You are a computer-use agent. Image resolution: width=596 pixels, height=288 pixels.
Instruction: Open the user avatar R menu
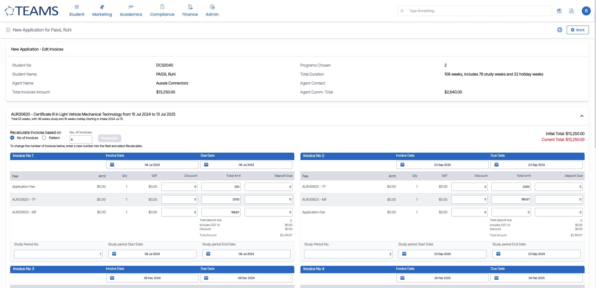586,11
